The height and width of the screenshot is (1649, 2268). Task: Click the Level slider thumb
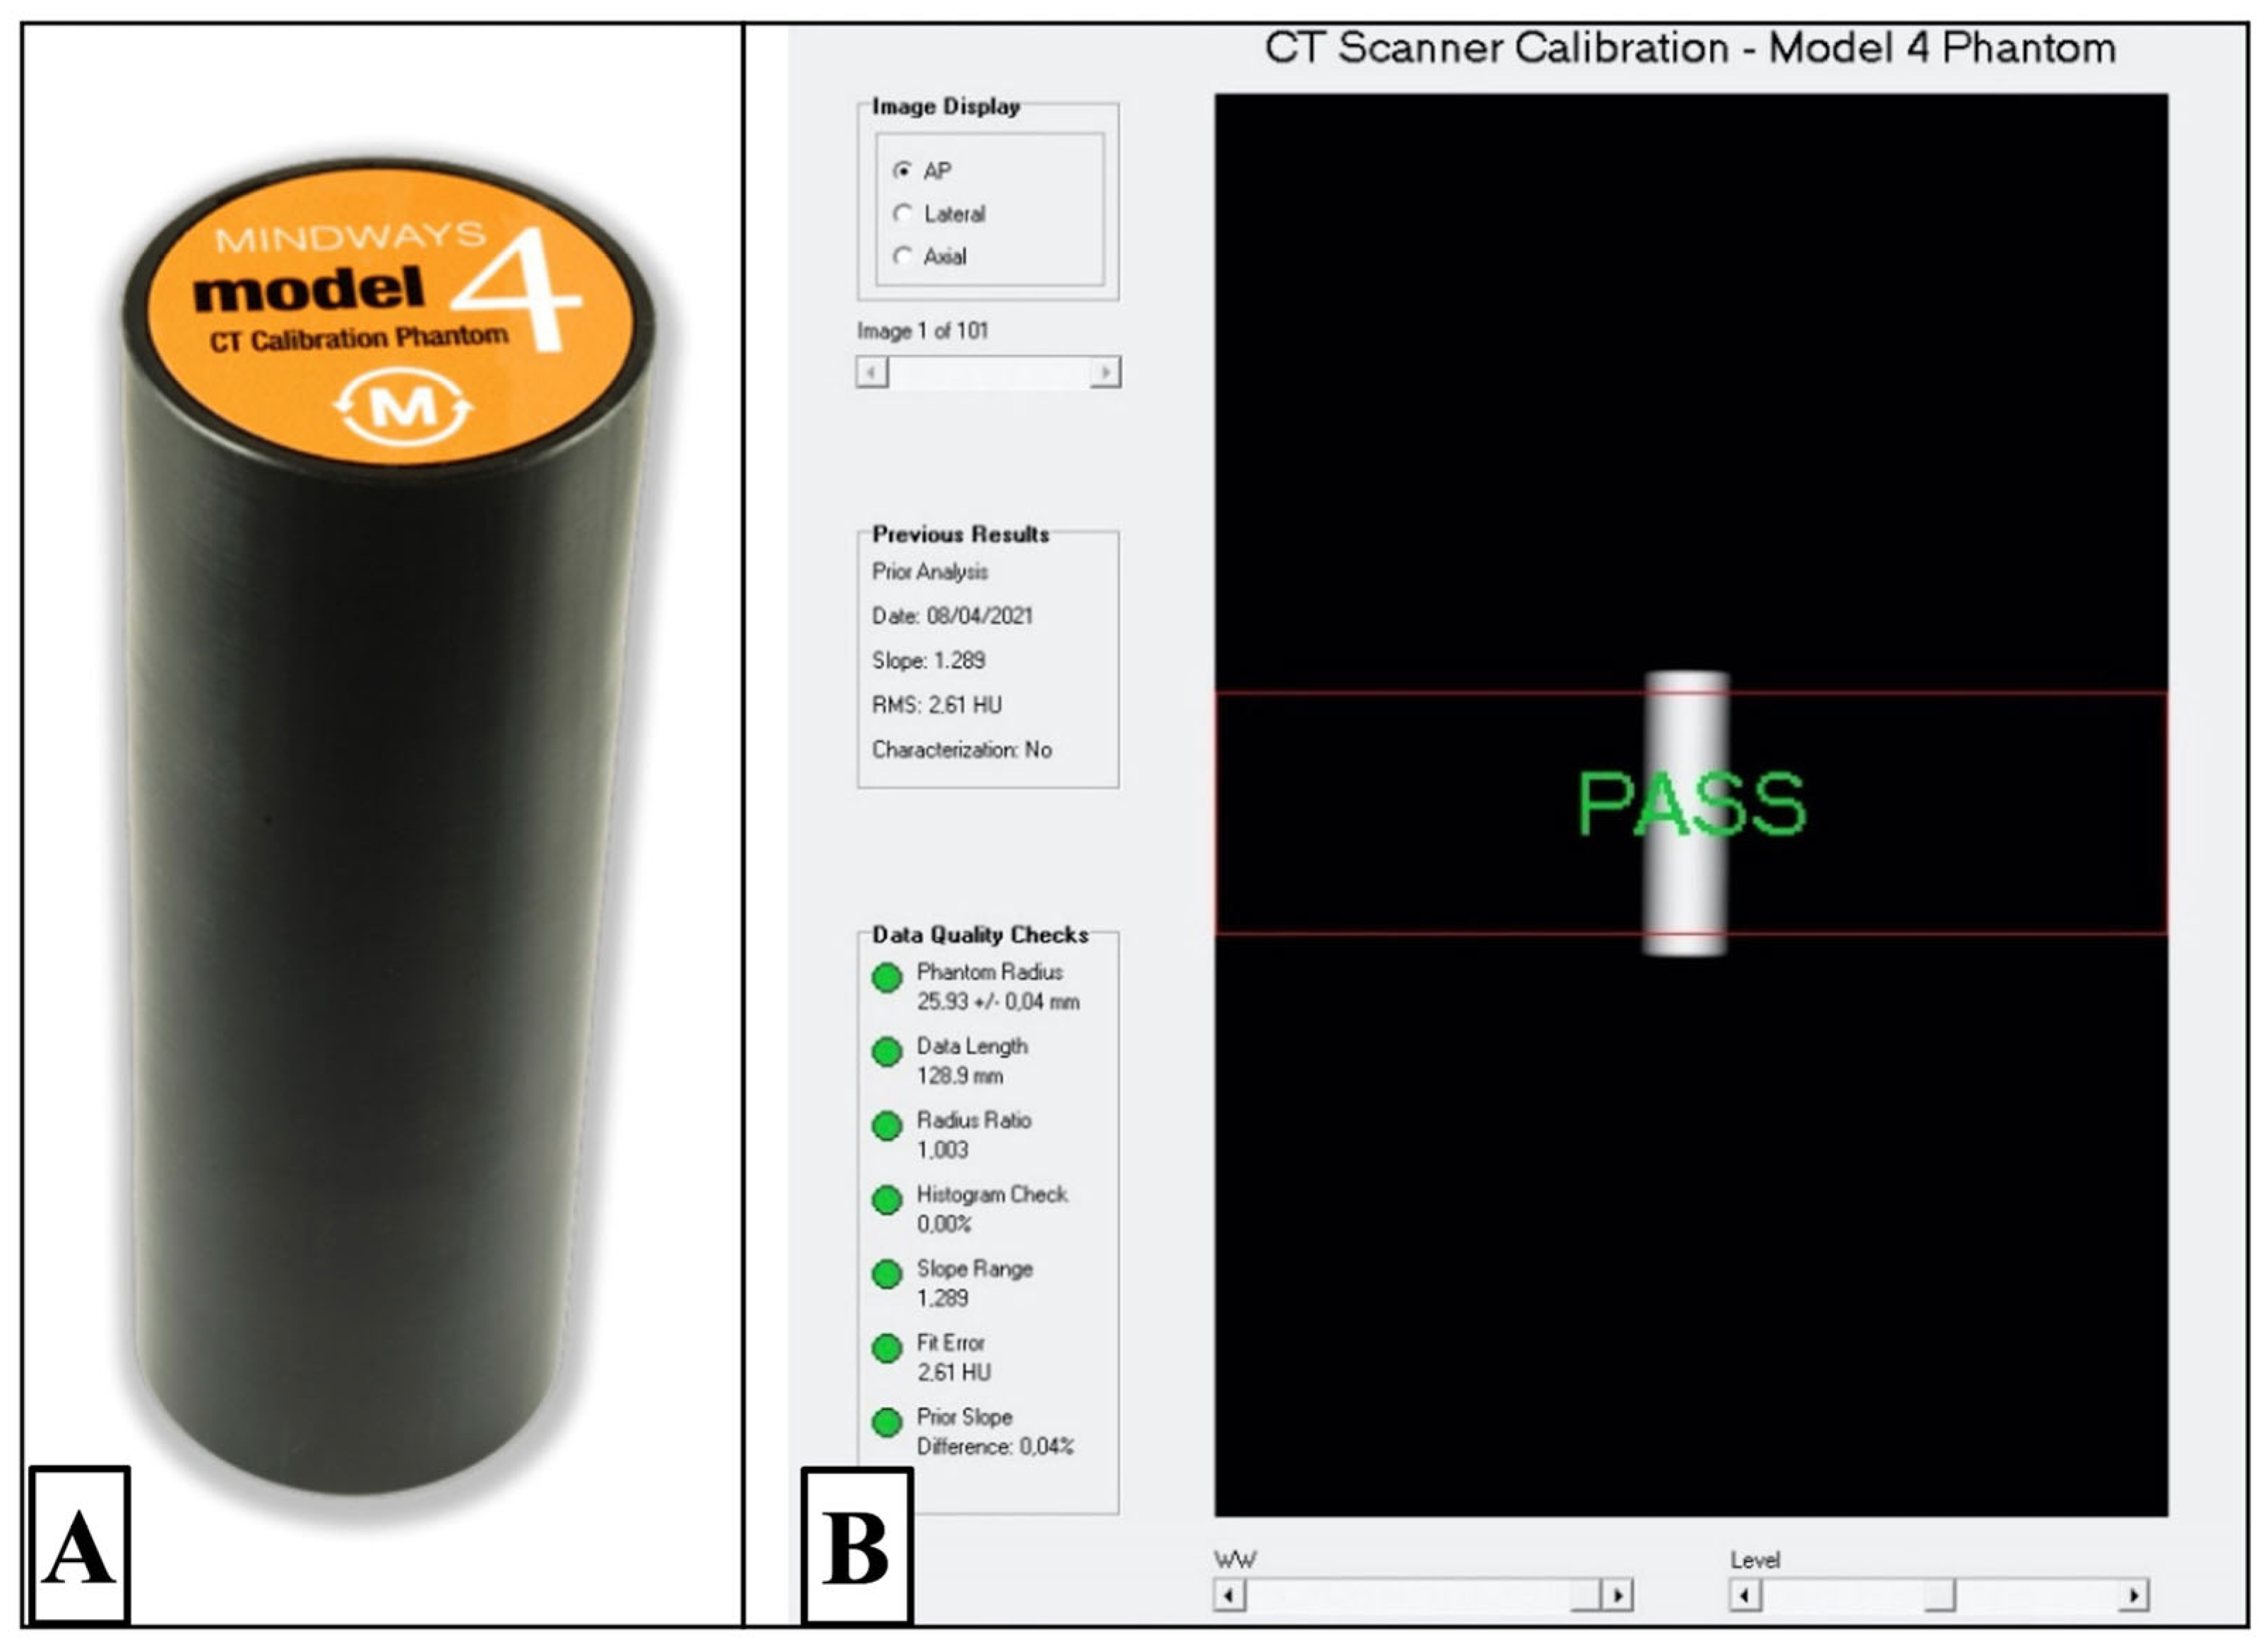[1939, 1595]
